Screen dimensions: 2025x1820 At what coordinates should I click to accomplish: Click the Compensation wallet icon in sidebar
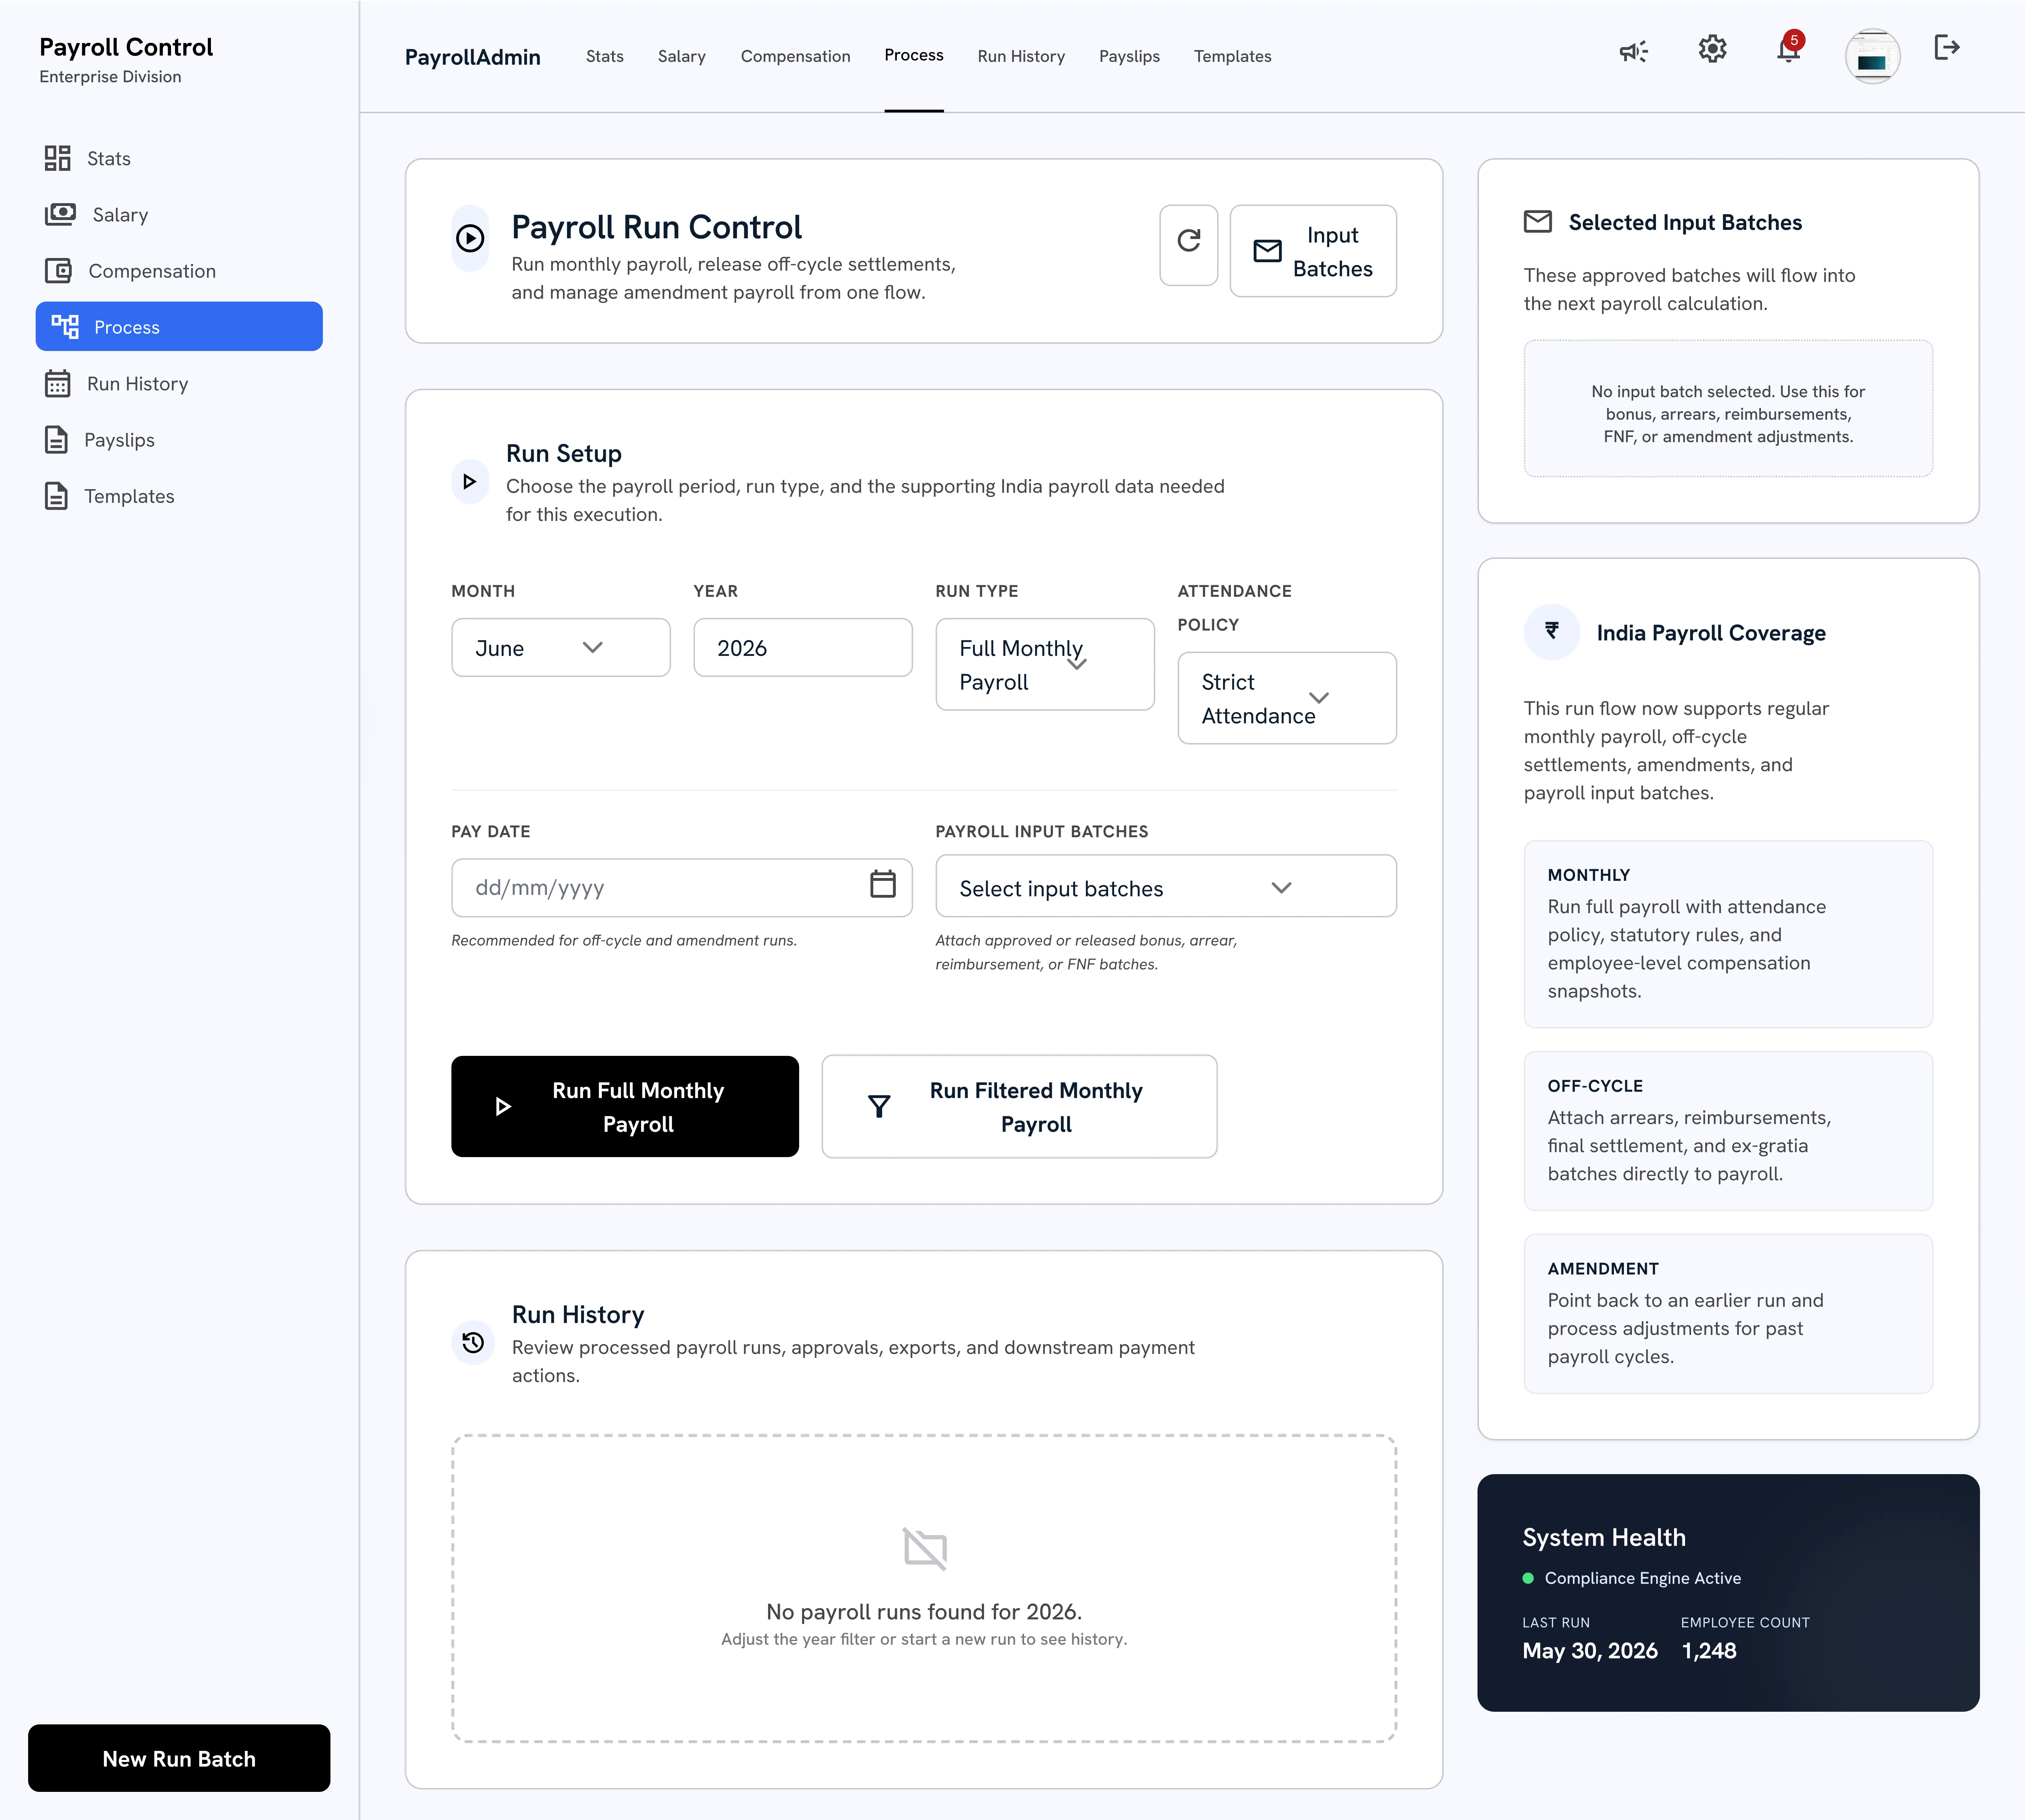tap(58, 271)
